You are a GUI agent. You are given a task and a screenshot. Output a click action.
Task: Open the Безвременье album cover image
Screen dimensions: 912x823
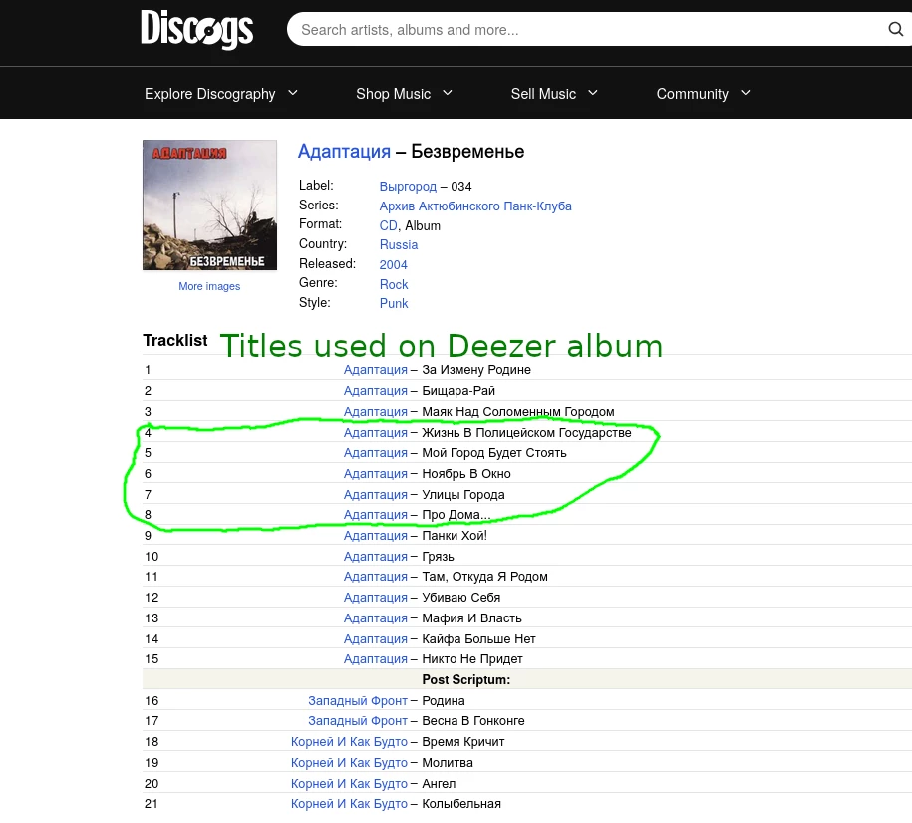[209, 205]
